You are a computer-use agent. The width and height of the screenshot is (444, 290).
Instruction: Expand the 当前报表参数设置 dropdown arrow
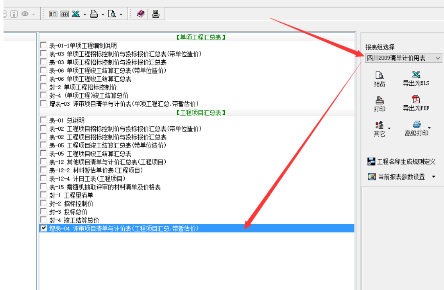pyautogui.click(x=433, y=177)
